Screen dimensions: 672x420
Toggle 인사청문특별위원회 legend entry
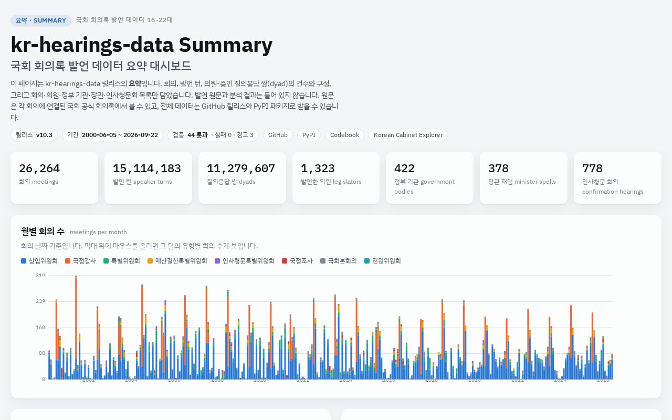(x=245, y=261)
